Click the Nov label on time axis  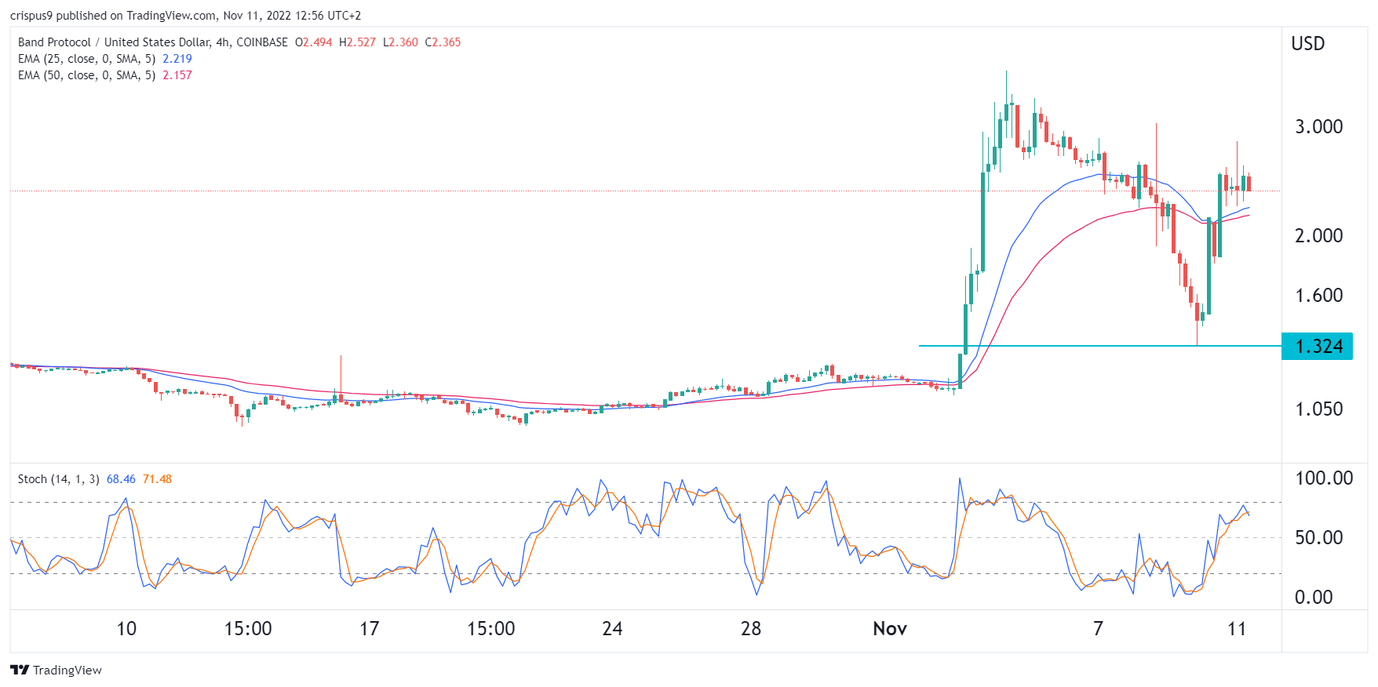890,628
